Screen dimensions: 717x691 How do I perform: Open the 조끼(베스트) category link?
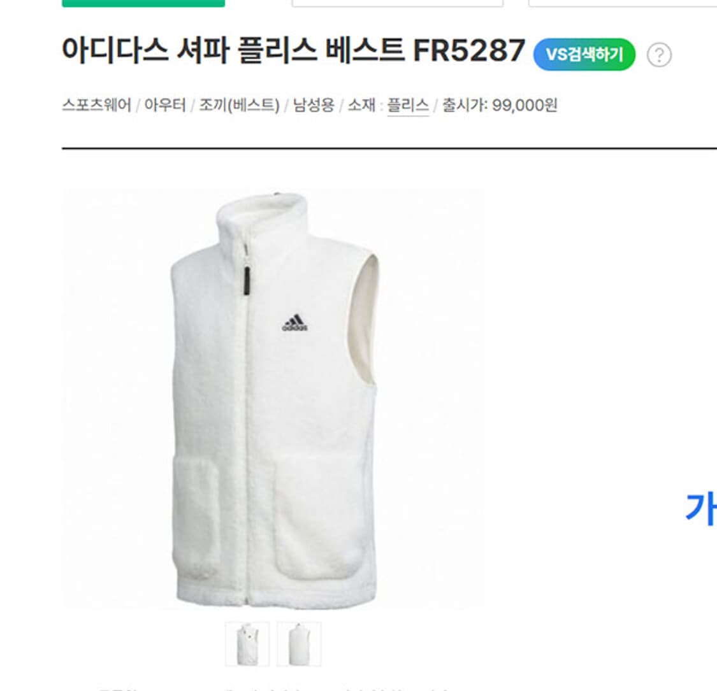click(239, 105)
